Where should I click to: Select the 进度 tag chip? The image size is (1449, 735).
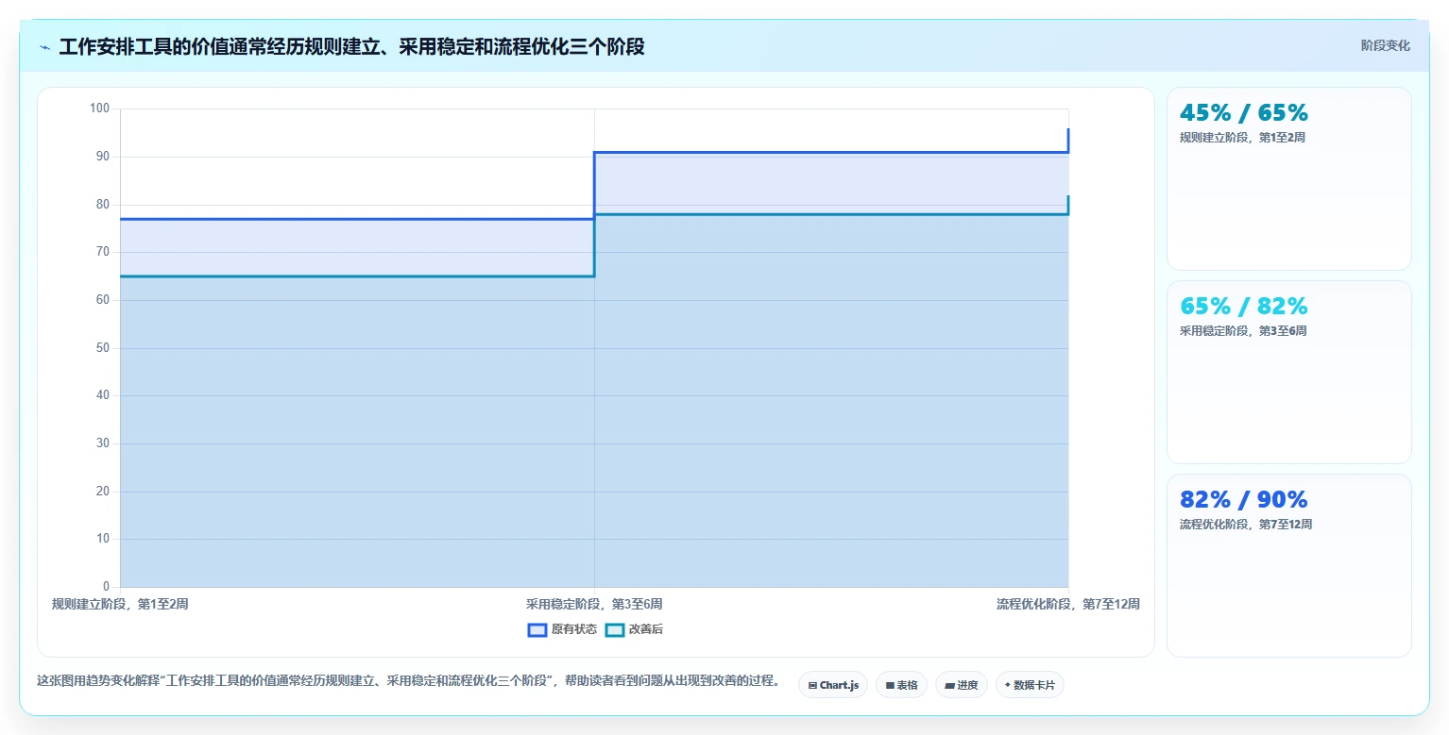click(962, 685)
